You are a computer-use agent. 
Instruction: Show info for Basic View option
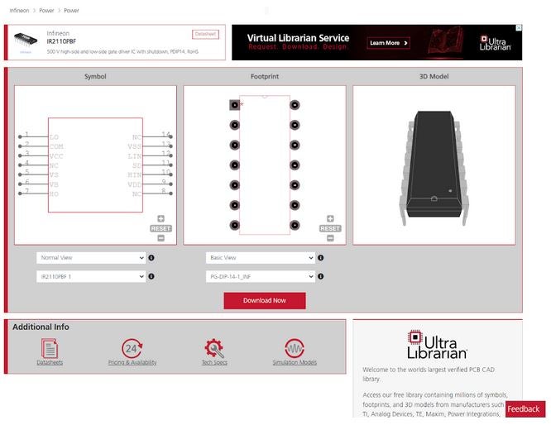click(x=320, y=258)
